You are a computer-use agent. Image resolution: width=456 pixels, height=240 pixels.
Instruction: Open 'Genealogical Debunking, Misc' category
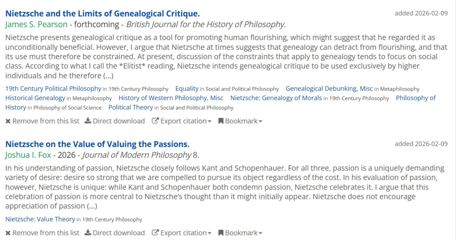[x=329, y=89]
